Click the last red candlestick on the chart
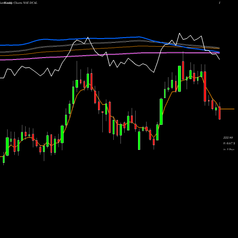238x238 pixels. (x=219, y=113)
